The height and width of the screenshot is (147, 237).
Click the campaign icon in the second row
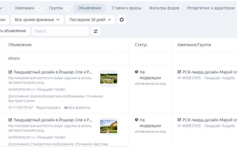pos(179,120)
